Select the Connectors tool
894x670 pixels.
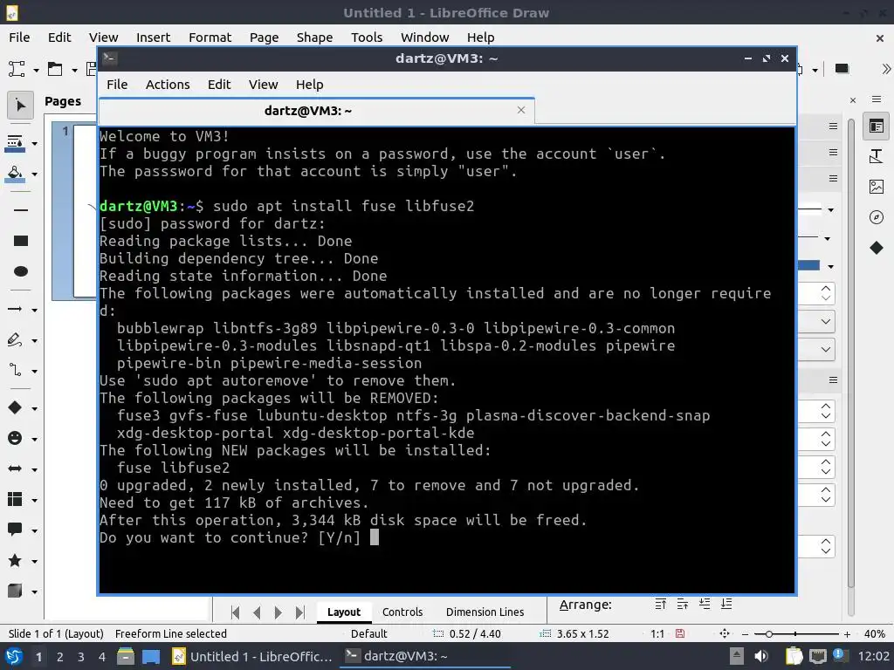[x=15, y=370]
